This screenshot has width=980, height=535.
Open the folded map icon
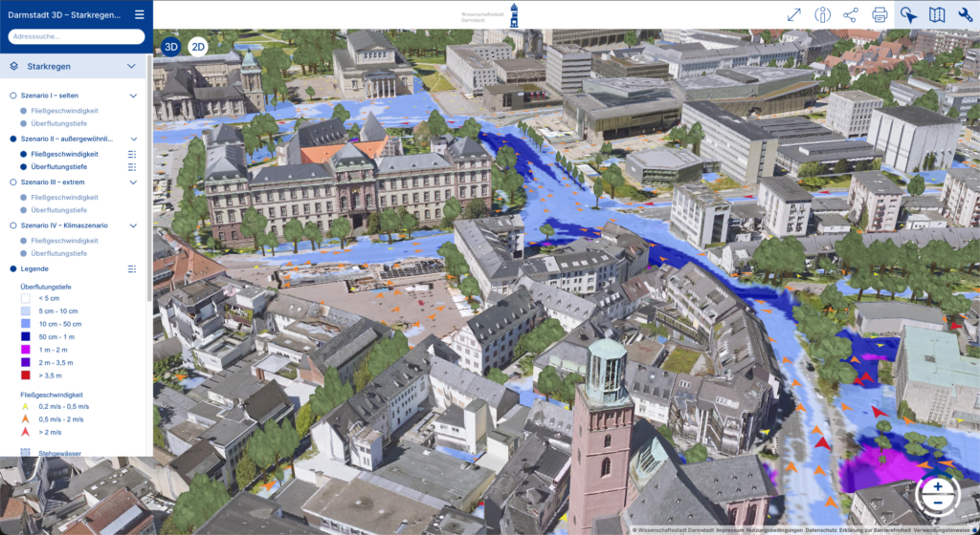(x=937, y=14)
